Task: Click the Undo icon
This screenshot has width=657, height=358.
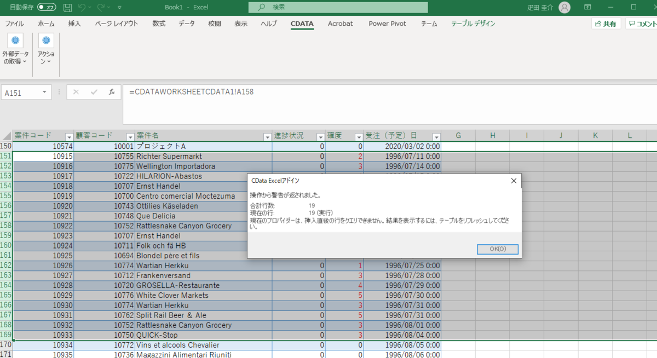Action: [83, 7]
